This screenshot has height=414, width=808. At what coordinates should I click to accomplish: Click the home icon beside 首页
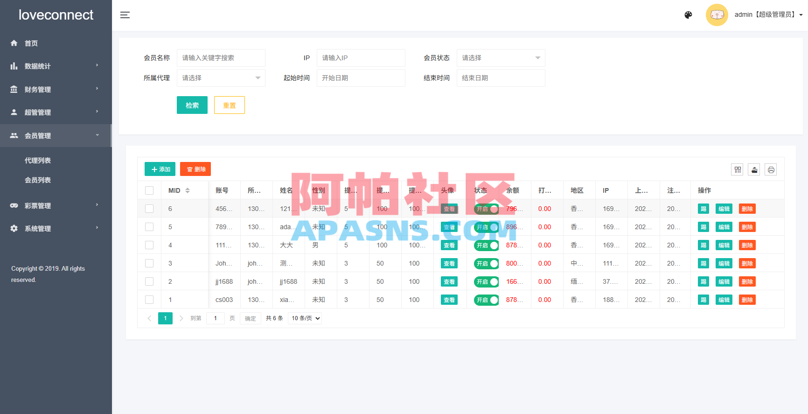click(14, 43)
